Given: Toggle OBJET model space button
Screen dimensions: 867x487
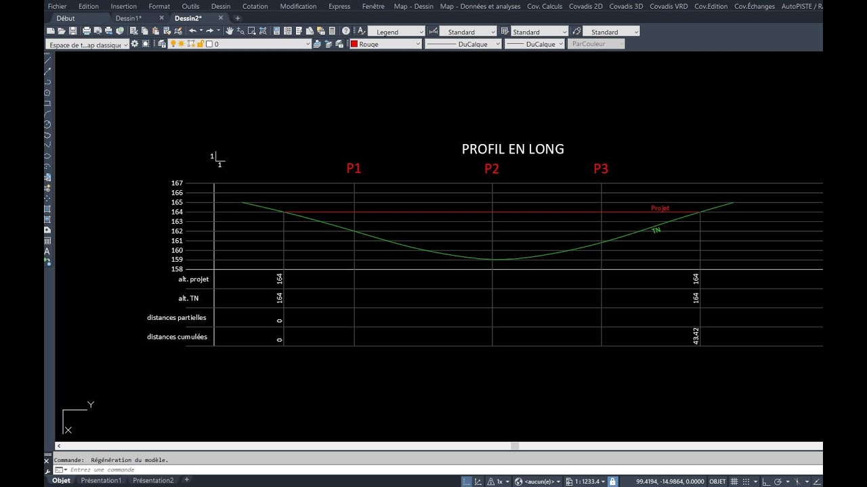Looking at the screenshot, I should point(718,481).
